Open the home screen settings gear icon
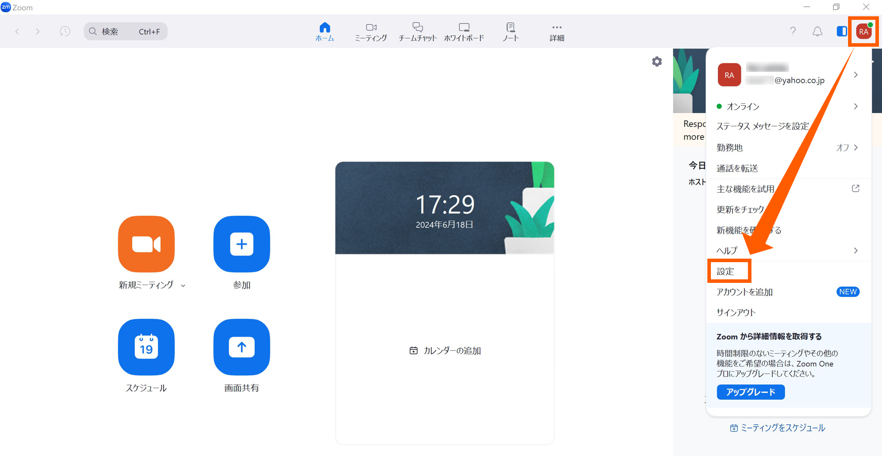The image size is (882, 456). [x=657, y=62]
